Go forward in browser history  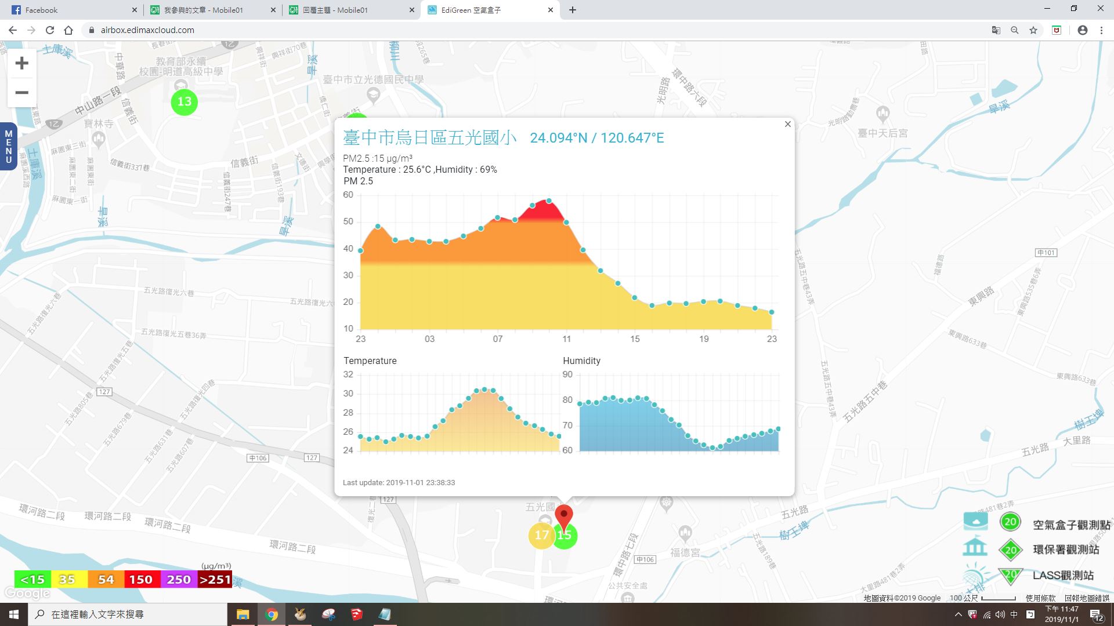pos(31,30)
